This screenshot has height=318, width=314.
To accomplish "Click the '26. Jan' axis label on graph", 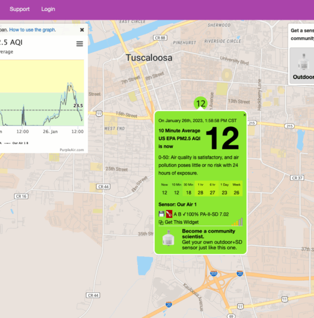I will click(50, 131).
